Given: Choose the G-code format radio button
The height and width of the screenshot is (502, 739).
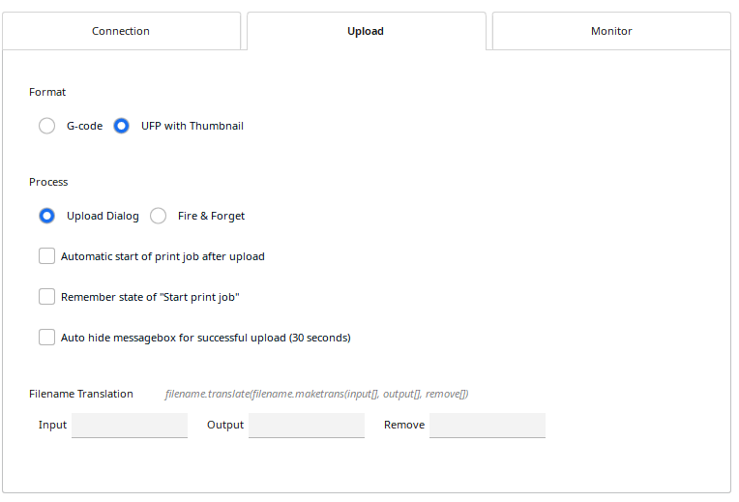Looking at the screenshot, I should [47, 126].
